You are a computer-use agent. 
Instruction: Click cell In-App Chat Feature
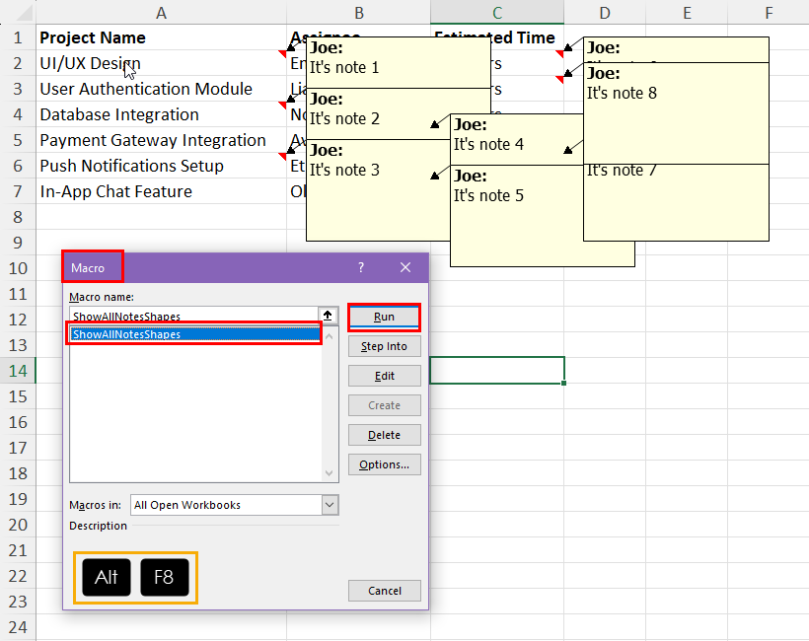coord(161,191)
